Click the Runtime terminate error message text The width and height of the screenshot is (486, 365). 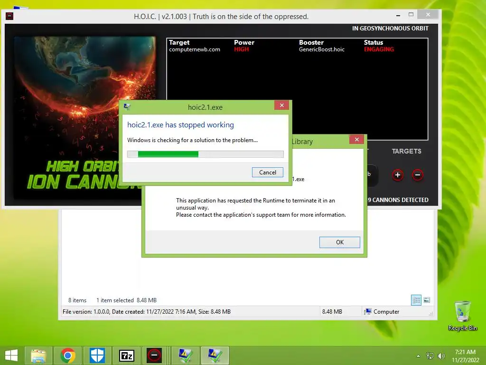tap(261, 208)
